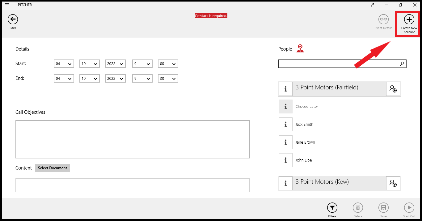View info for Jack Smith
The image size is (422, 221).
(285, 124)
